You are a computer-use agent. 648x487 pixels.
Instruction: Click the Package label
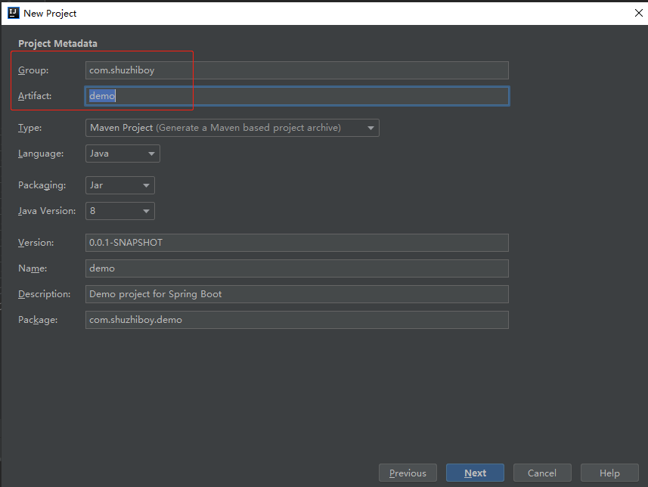[x=38, y=320]
